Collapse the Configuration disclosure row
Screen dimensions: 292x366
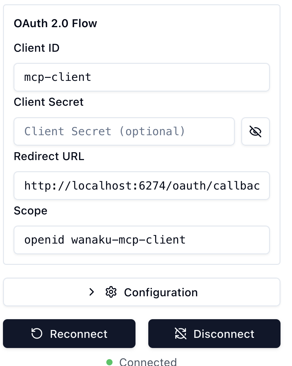click(141, 292)
